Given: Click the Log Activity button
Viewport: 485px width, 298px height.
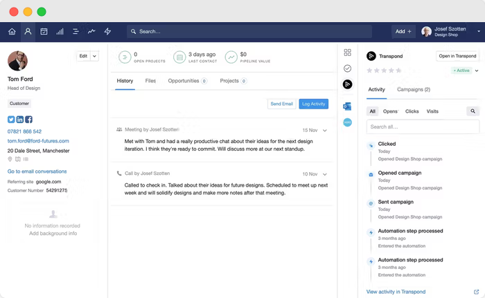Looking at the screenshot, I should [x=314, y=104].
